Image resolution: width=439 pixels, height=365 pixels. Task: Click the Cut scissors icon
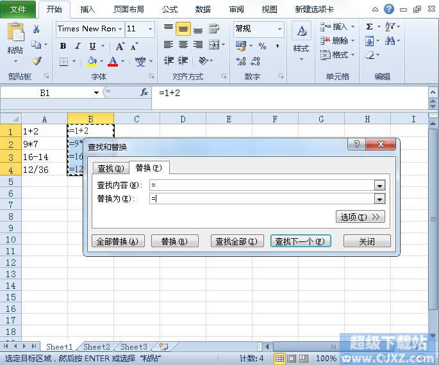pyautogui.click(x=37, y=29)
